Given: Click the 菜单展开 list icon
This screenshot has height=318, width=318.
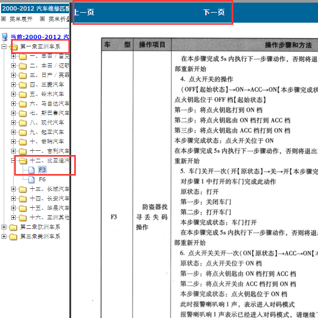Looking at the screenshot, I should pyautogui.click(x=4, y=19).
